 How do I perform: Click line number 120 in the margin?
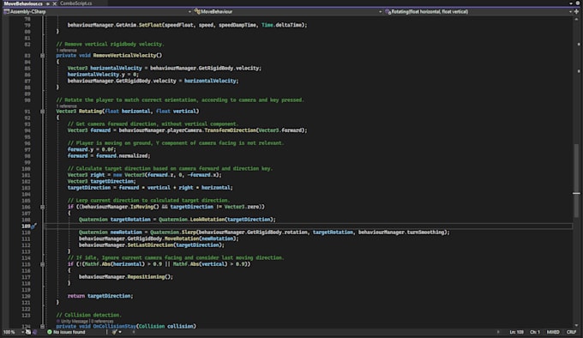(26, 296)
